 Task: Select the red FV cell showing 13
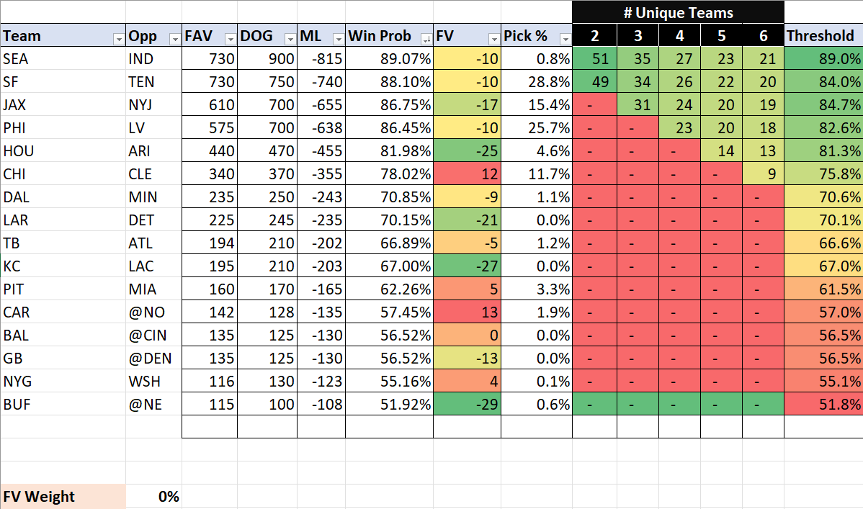[467, 312]
